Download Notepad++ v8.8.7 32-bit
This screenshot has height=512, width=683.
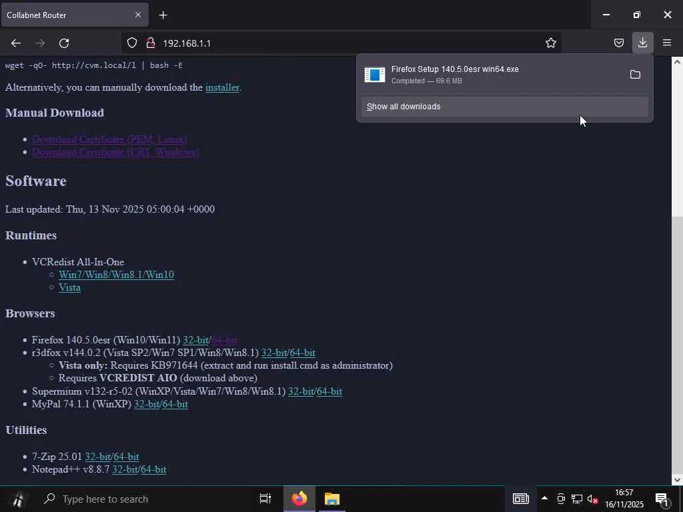pyautogui.click(x=125, y=469)
